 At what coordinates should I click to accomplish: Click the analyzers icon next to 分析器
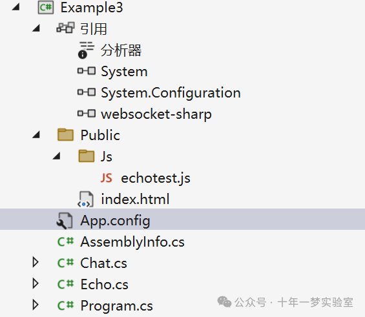click(x=86, y=50)
